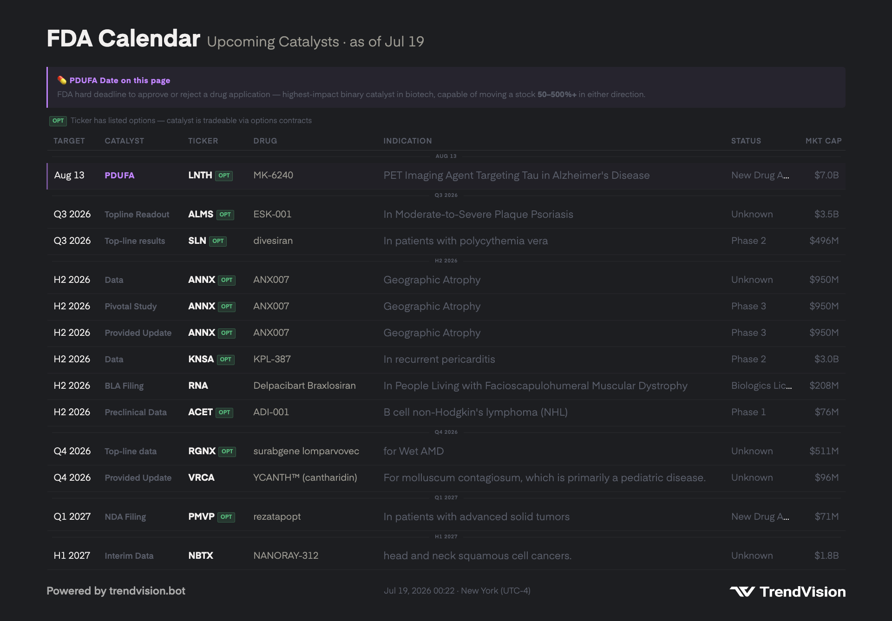
Task: Click the Topline Readout catalyst
Action: tap(137, 214)
